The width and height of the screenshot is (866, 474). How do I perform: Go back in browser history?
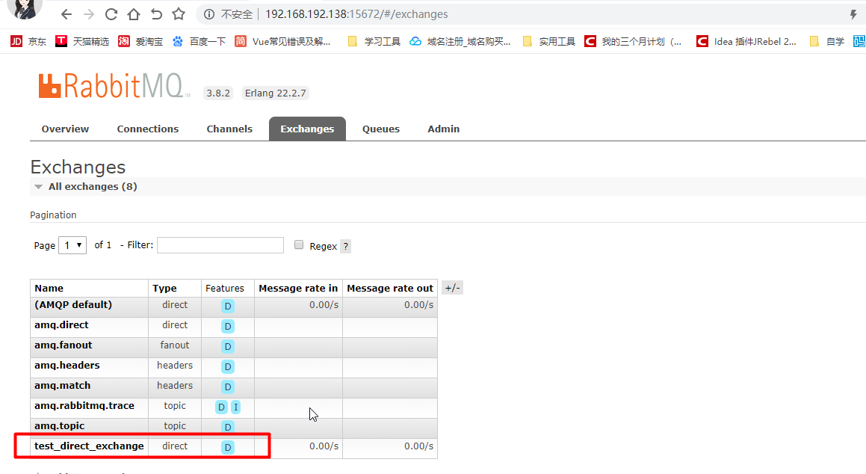pyautogui.click(x=67, y=14)
